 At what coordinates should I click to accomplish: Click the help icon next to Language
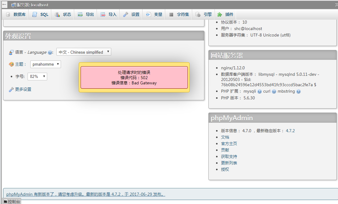coord(50,52)
